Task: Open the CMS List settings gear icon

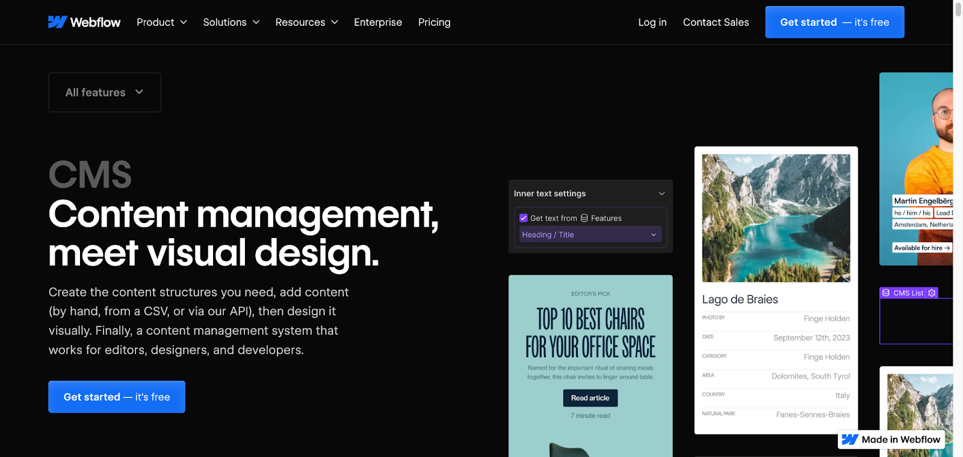Action: pyautogui.click(x=932, y=293)
